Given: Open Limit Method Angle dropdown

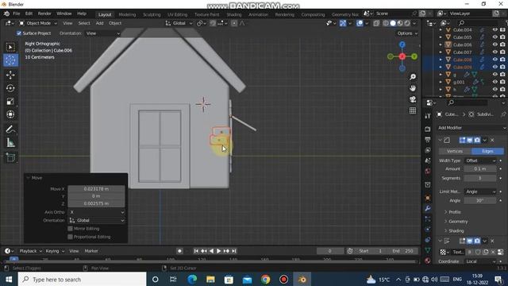Looking at the screenshot, I should pyautogui.click(x=480, y=191).
